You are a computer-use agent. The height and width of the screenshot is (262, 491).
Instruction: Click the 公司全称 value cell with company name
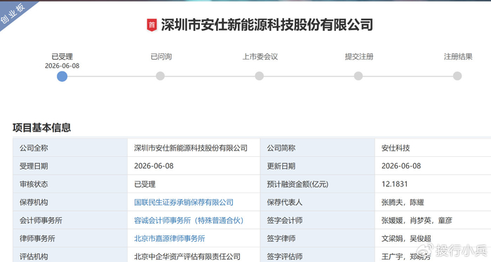click(194, 148)
